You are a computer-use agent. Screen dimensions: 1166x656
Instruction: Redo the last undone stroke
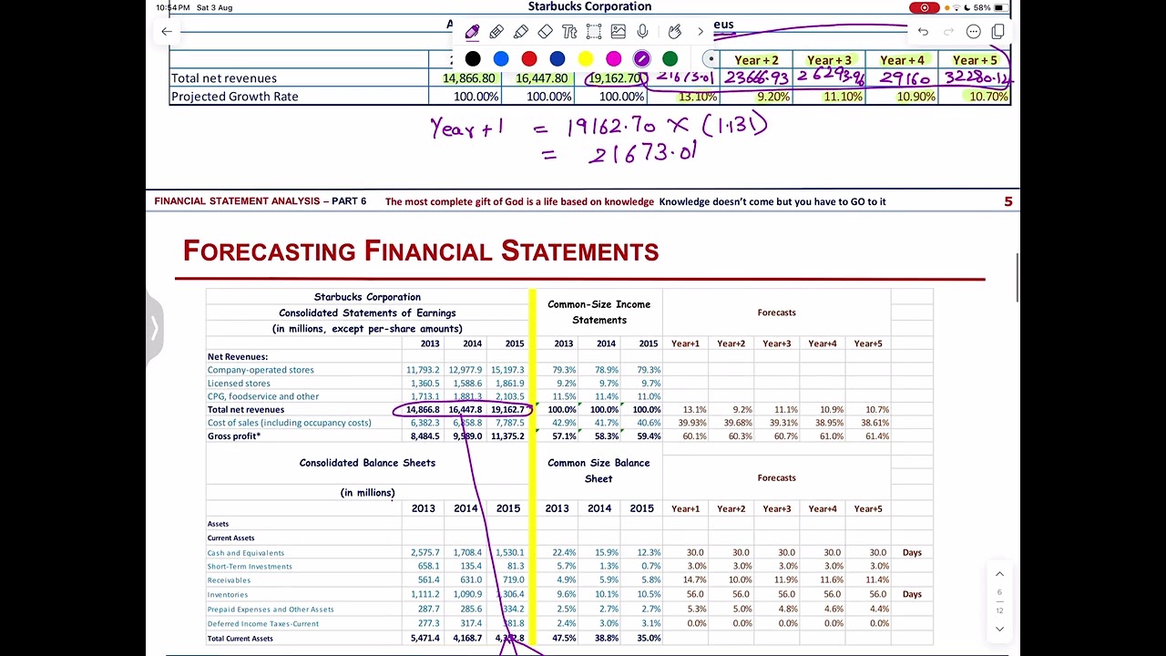[x=948, y=32]
